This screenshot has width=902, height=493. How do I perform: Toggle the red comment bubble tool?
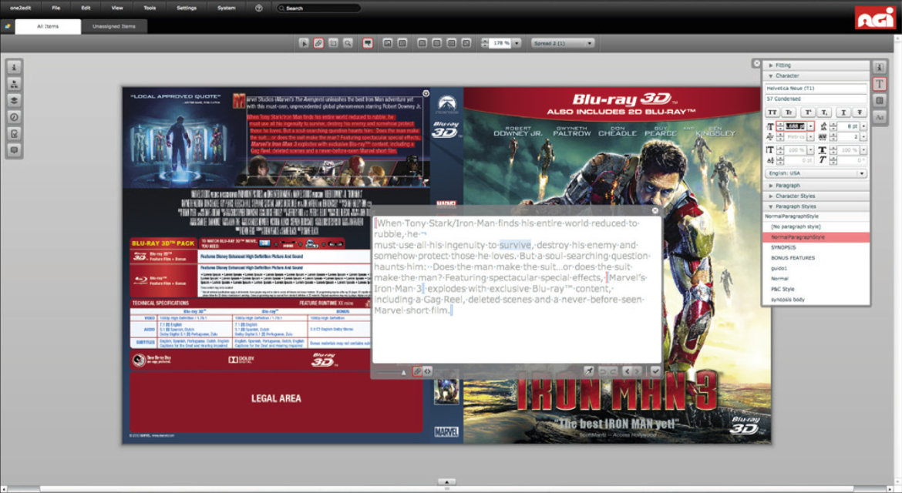tap(368, 43)
